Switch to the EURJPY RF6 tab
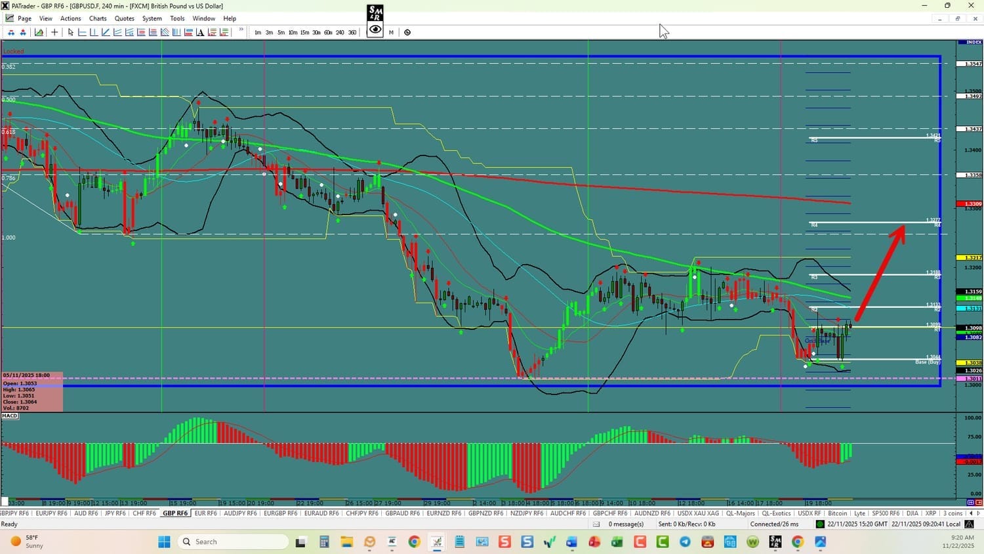The height and width of the screenshot is (554, 984). 51,513
